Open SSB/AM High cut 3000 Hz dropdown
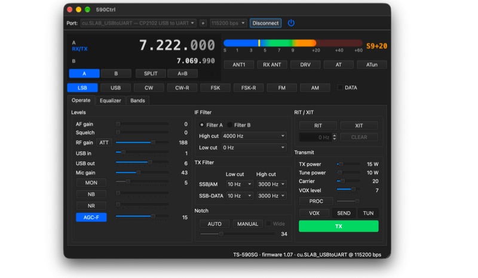 [x=271, y=184]
